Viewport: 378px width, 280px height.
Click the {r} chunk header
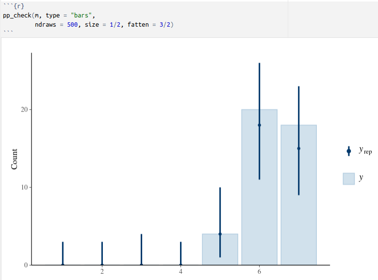pos(19,6)
